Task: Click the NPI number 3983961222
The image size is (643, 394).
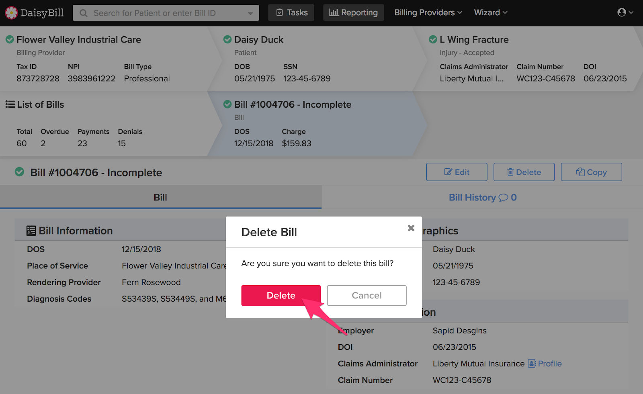Action: (x=92, y=79)
